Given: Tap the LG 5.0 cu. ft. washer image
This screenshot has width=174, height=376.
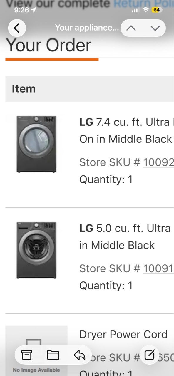Looking at the screenshot, I should click(36, 250).
